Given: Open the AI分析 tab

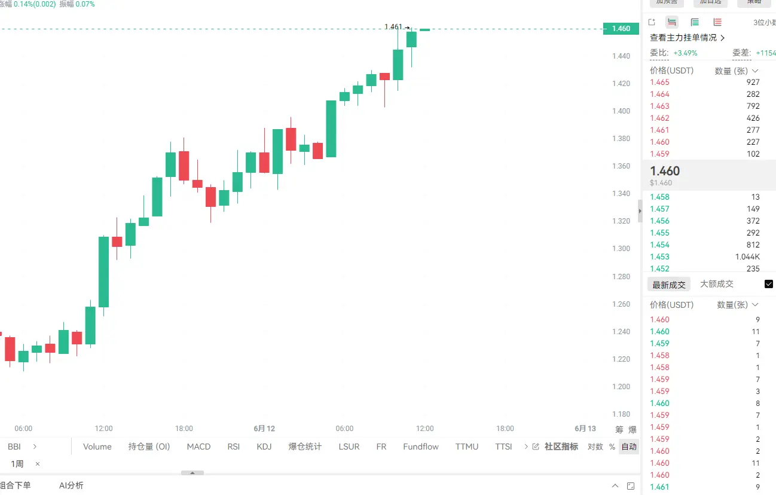Looking at the screenshot, I should pyautogui.click(x=71, y=485).
